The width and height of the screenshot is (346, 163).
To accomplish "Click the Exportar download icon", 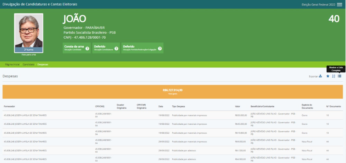I will [x=320, y=76].
